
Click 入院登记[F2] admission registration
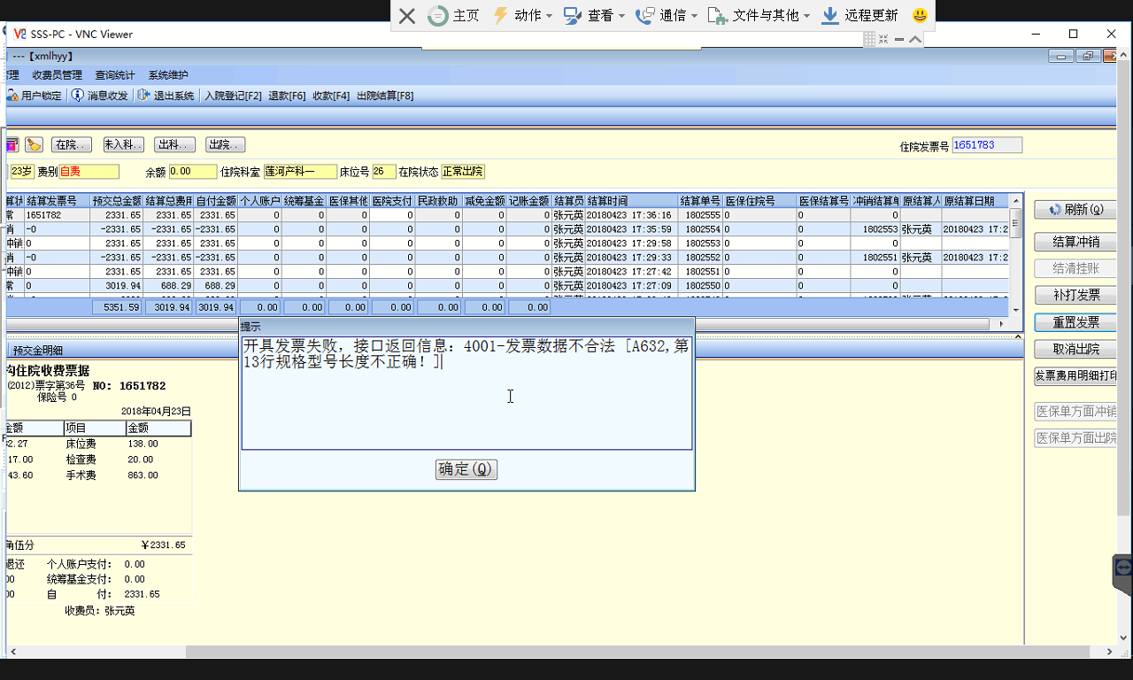click(233, 96)
